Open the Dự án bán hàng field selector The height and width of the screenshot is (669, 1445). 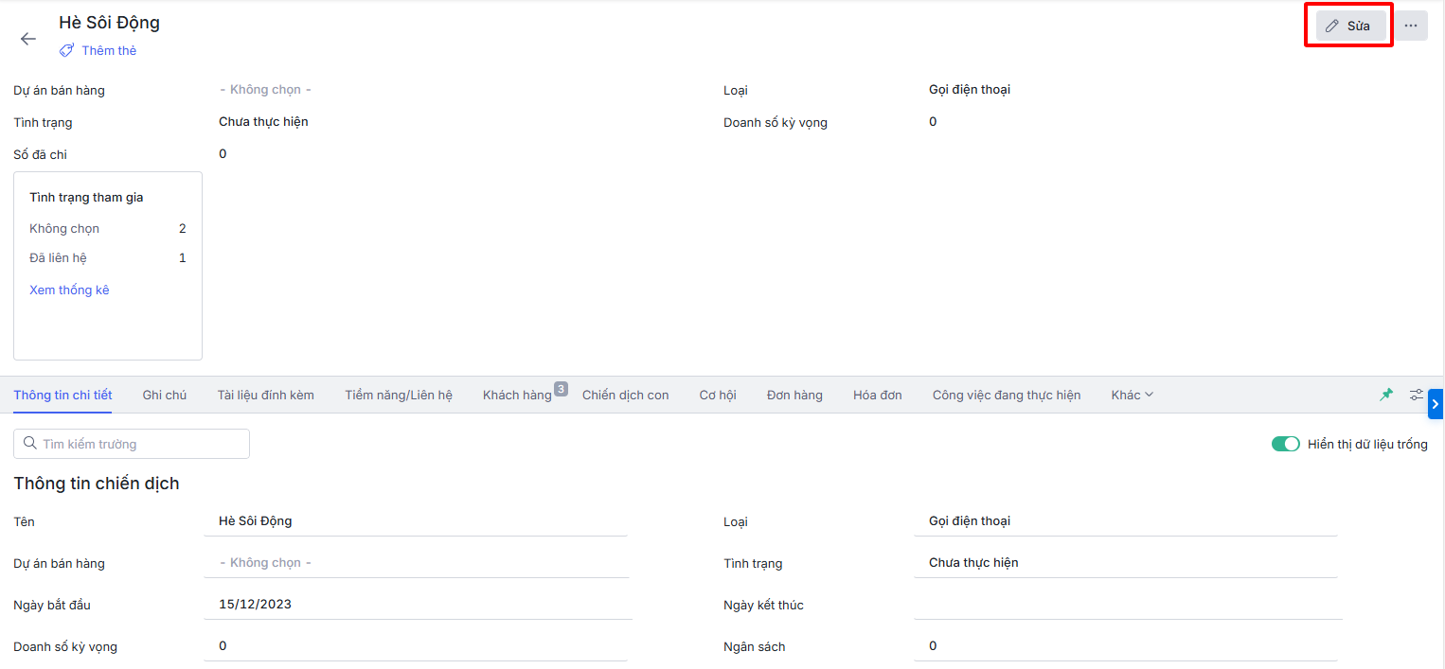coord(416,563)
